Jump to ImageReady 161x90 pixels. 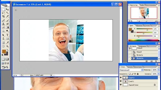coord(5,67)
